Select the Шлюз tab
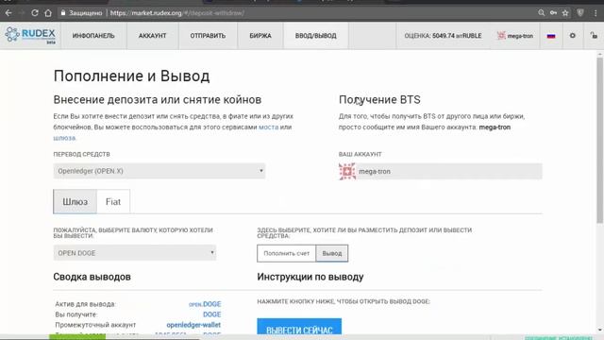The width and height of the screenshot is (604, 340). 75,201
